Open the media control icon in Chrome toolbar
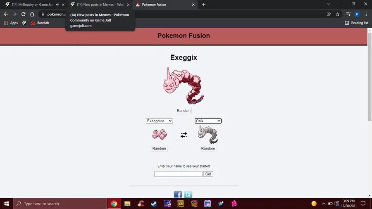The image size is (372, 209). coord(348,14)
